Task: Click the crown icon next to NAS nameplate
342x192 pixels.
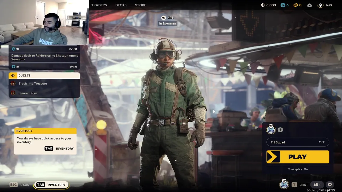Action: point(164,18)
